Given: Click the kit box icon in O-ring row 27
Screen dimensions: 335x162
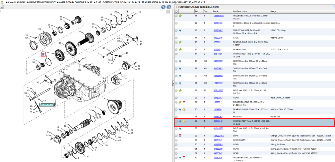Looking at the screenshot, I should [184, 121].
